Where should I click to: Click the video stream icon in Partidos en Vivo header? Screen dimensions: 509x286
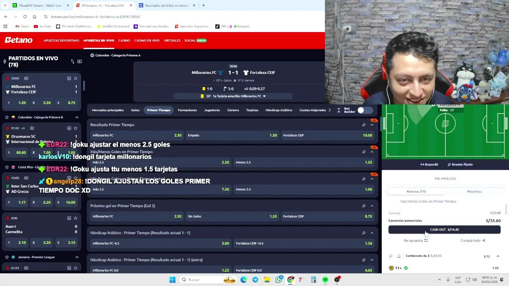coord(80,62)
